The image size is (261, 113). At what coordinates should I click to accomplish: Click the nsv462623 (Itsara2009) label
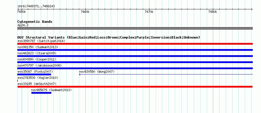pyautogui.click(x=37, y=53)
